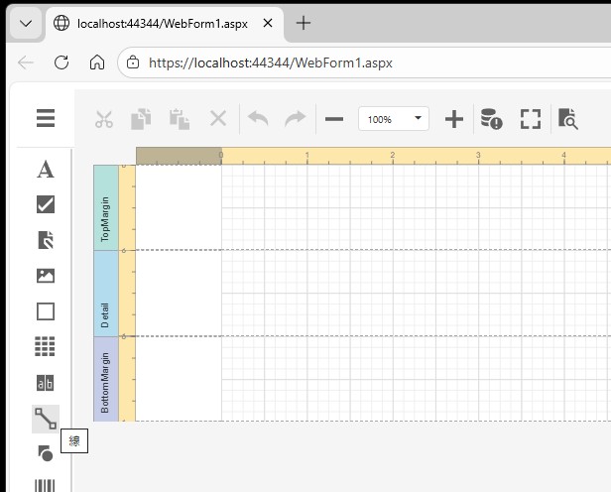
Task: Select the Line control tool
Action: point(46,419)
